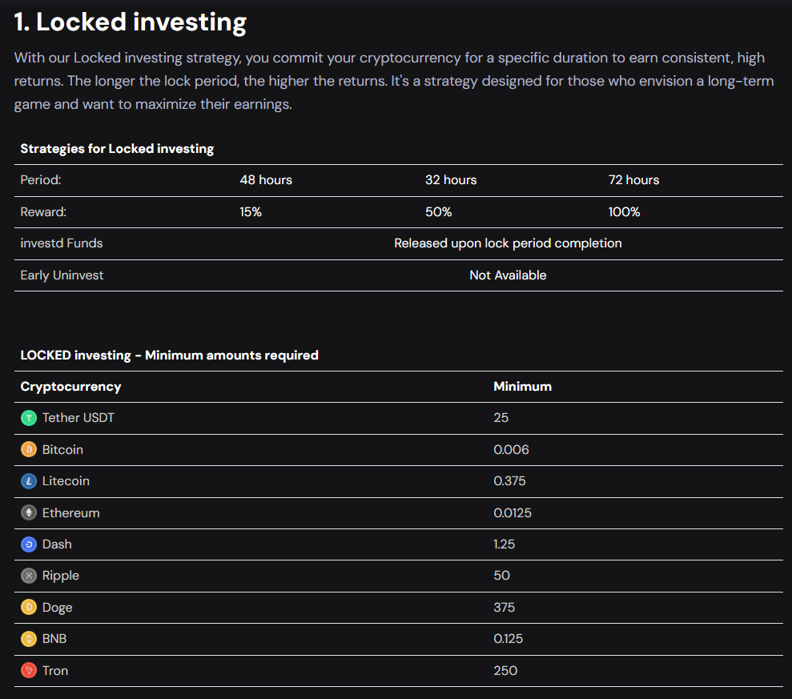
Task: Click the Ethereum diamond icon
Action: 29,513
